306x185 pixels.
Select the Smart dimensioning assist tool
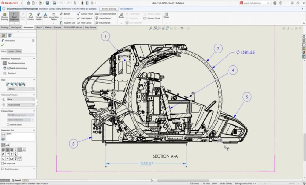[5, 63]
